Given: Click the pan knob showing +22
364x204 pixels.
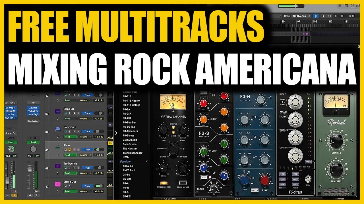Looking at the screenshot, I should coord(11,149).
